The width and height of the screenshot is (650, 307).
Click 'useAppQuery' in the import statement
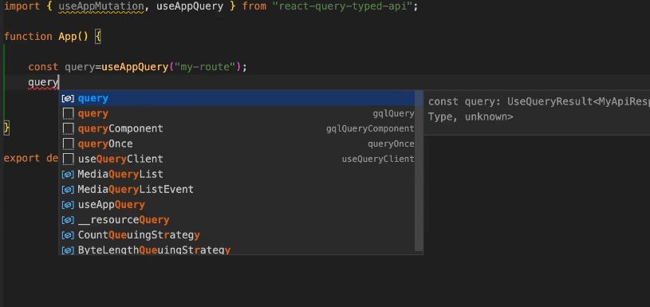[190, 6]
